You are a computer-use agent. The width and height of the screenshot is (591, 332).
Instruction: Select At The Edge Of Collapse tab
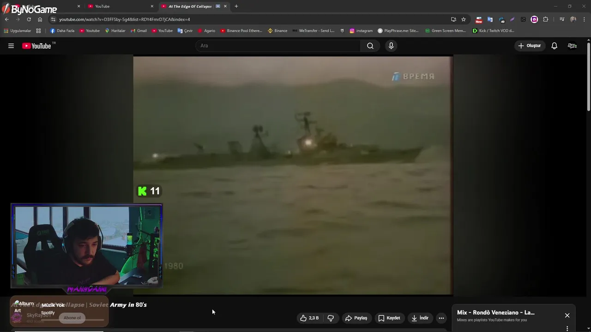coord(190,6)
